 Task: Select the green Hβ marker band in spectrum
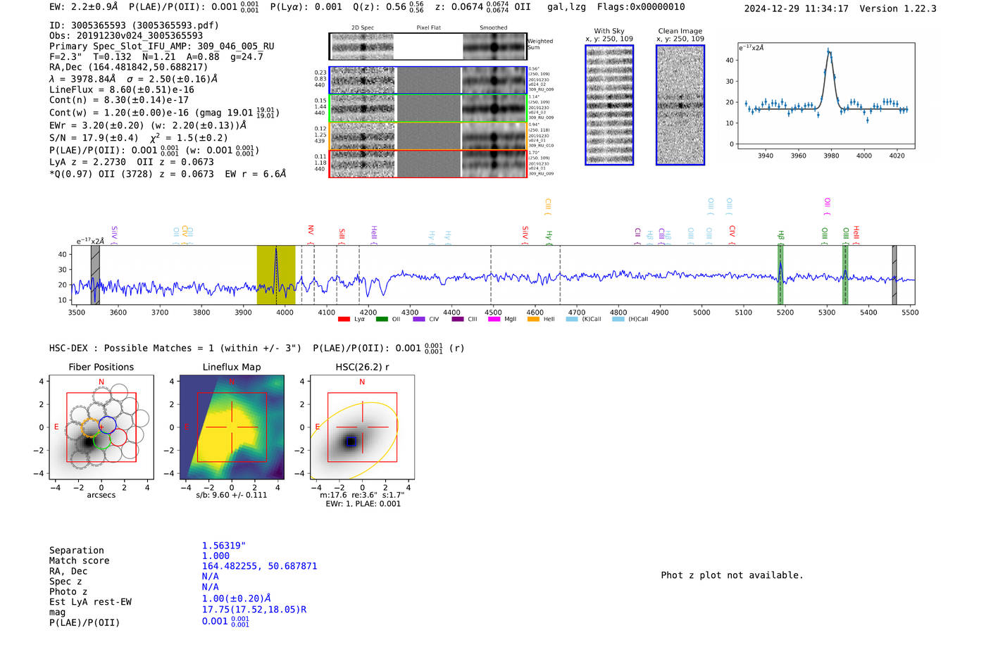click(x=780, y=275)
